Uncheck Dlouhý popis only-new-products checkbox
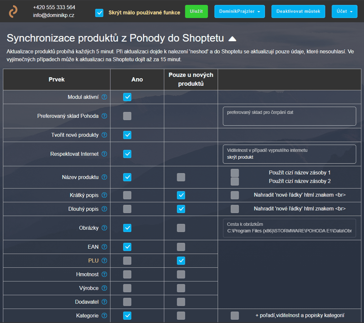Image resolution: width=364 pixels, height=323 pixels. pyautogui.click(x=181, y=209)
